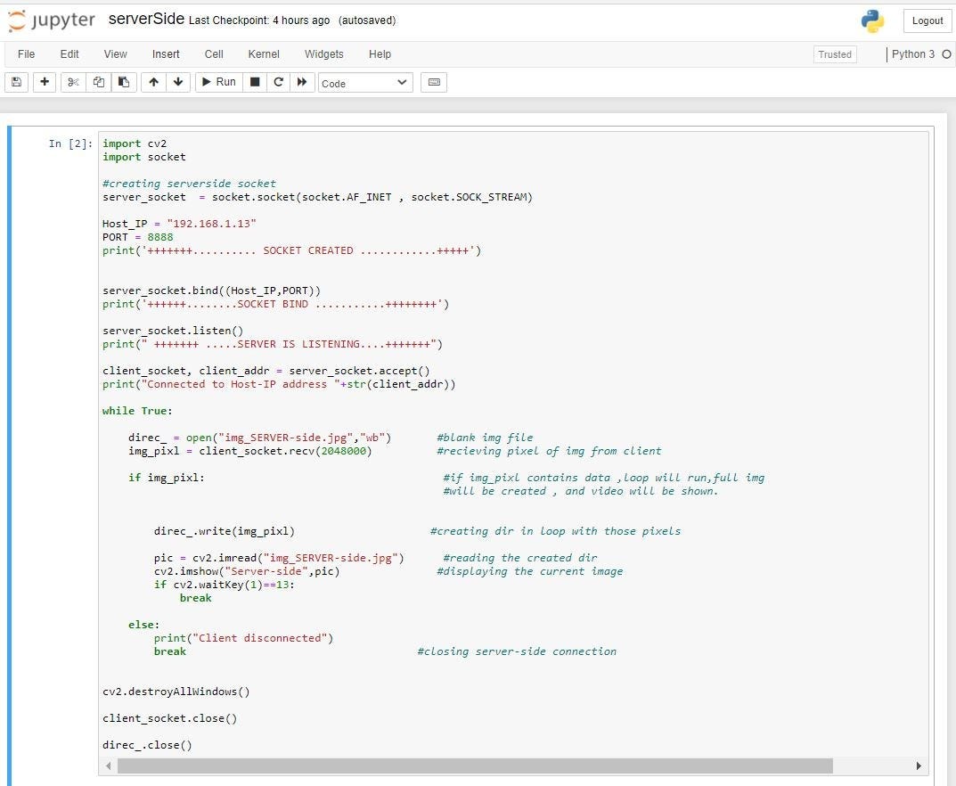
Task: Run the selected cell
Action: click(219, 82)
